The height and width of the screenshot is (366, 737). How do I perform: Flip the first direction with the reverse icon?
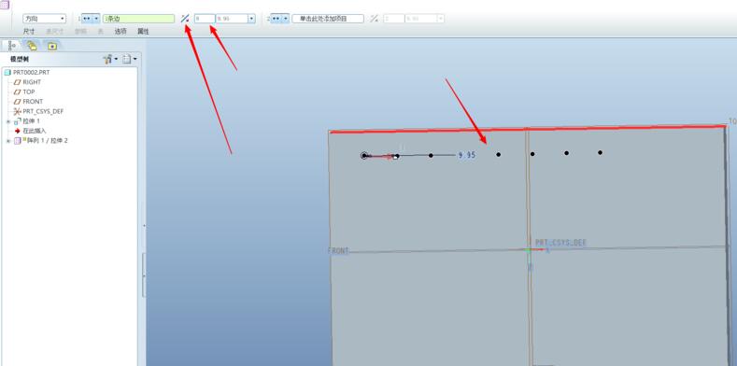185,19
